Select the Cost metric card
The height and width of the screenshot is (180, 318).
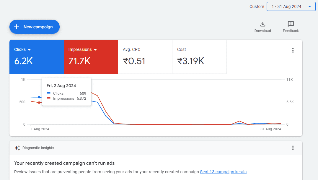[x=199, y=56]
